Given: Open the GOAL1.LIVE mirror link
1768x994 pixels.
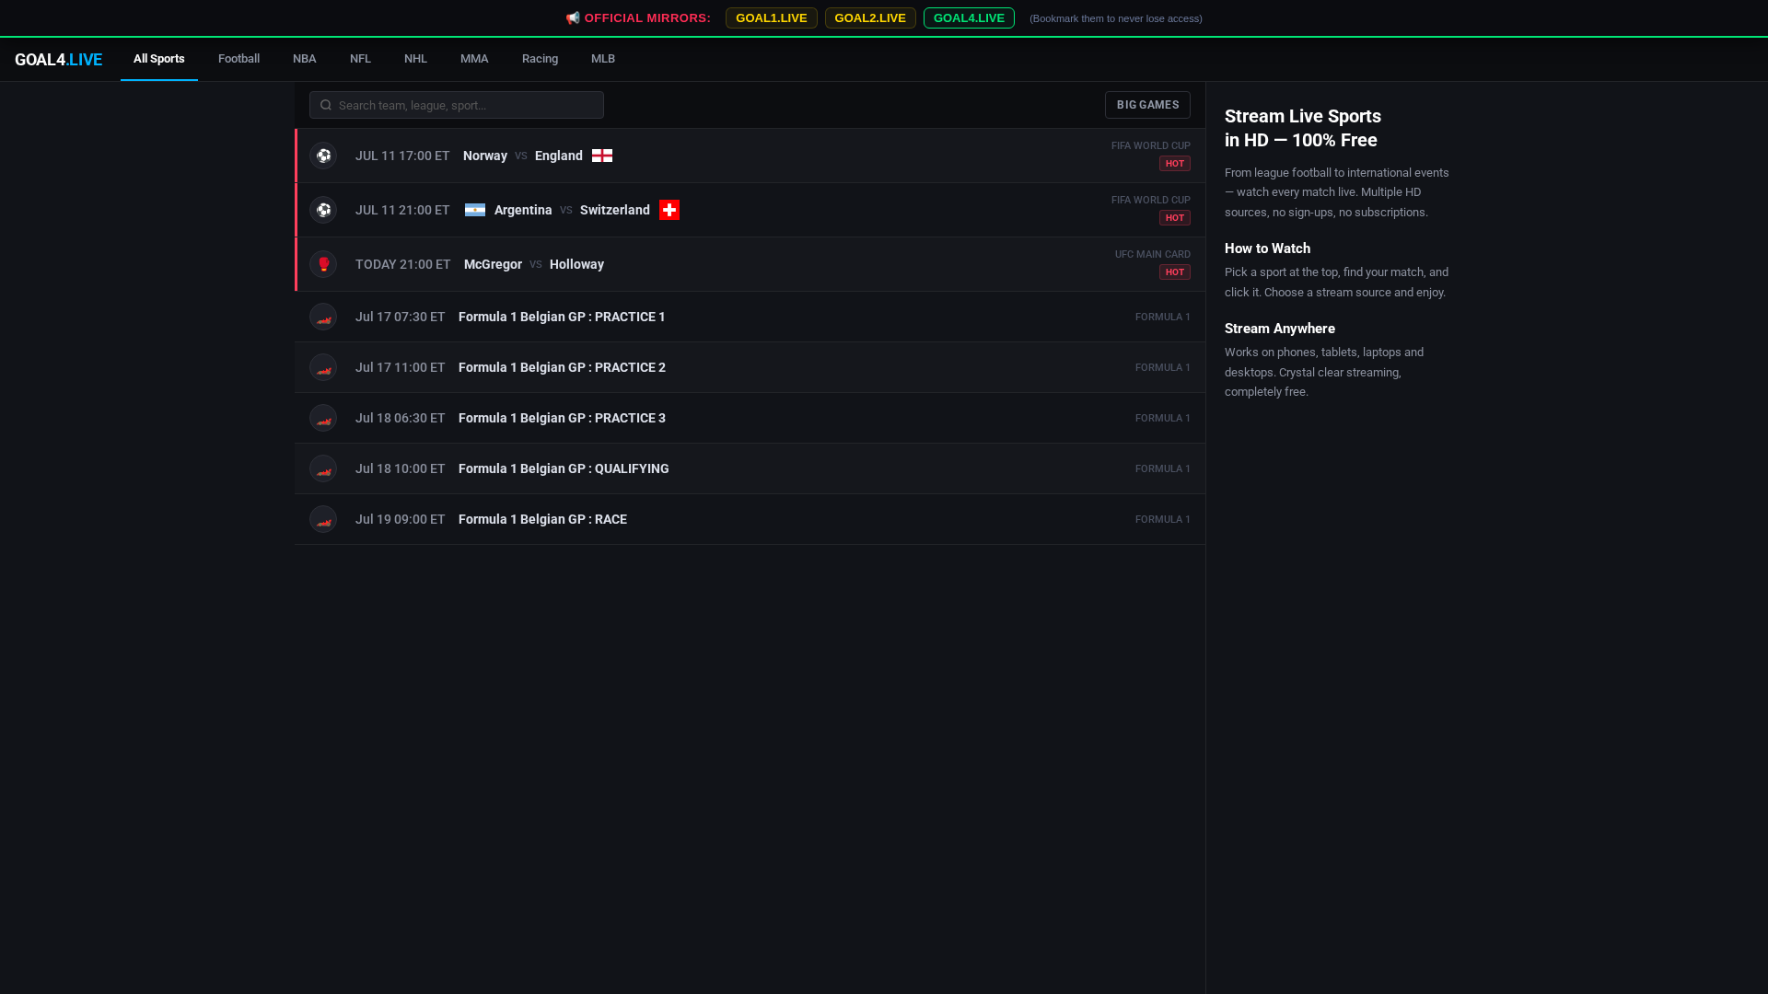Looking at the screenshot, I should pos(772,18).
